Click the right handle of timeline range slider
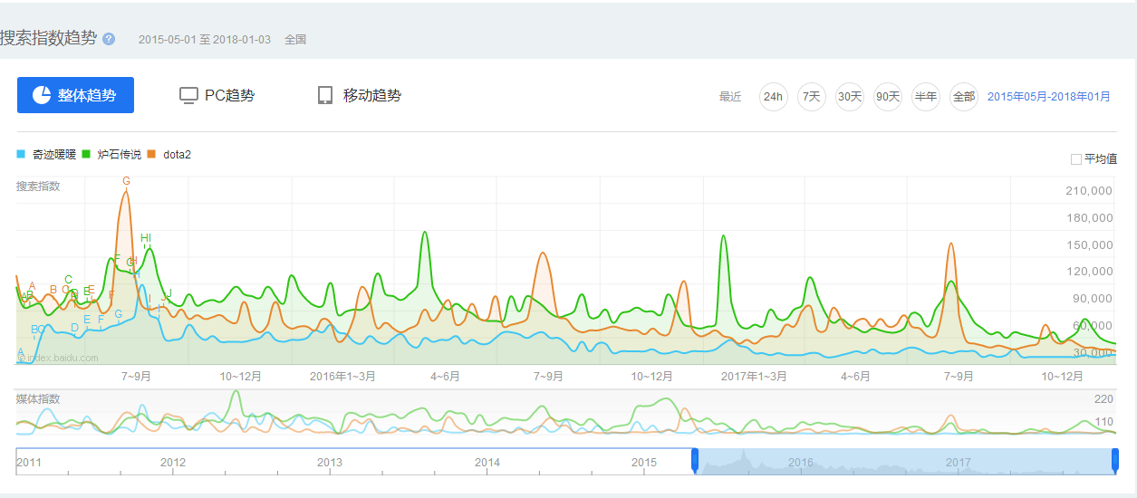This screenshot has width=1137, height=498. click(x=1115, y=460)
